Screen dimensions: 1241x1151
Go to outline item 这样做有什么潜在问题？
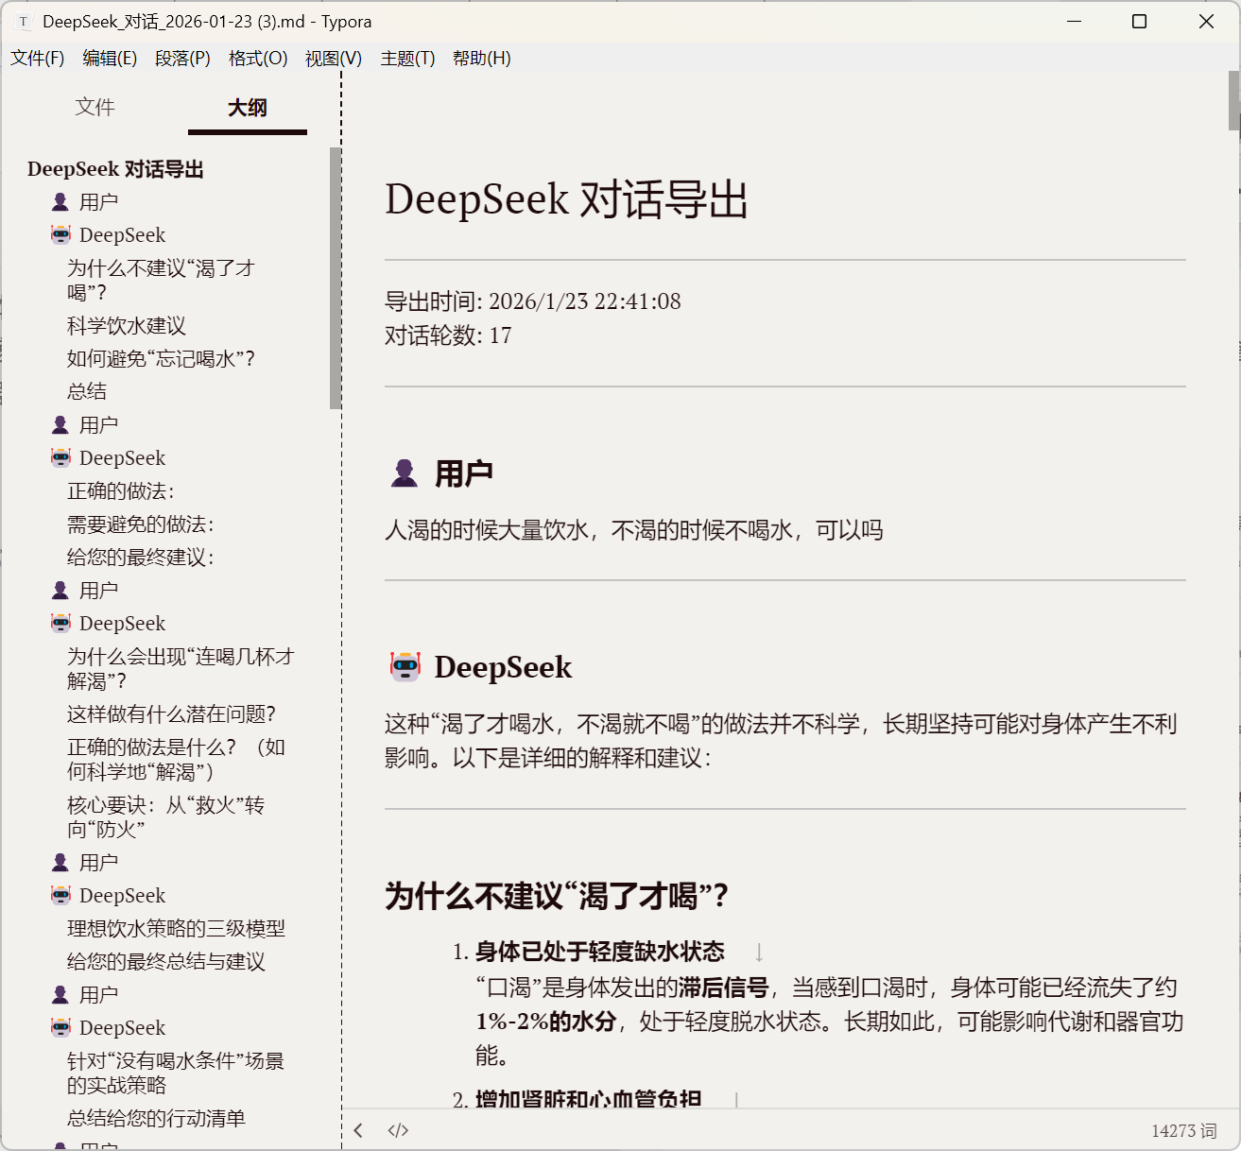(x=171, y=714)
